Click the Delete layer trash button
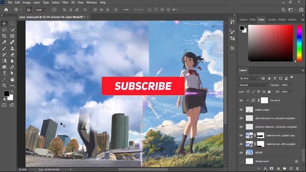The image size is (306, 172). [297, 169]
